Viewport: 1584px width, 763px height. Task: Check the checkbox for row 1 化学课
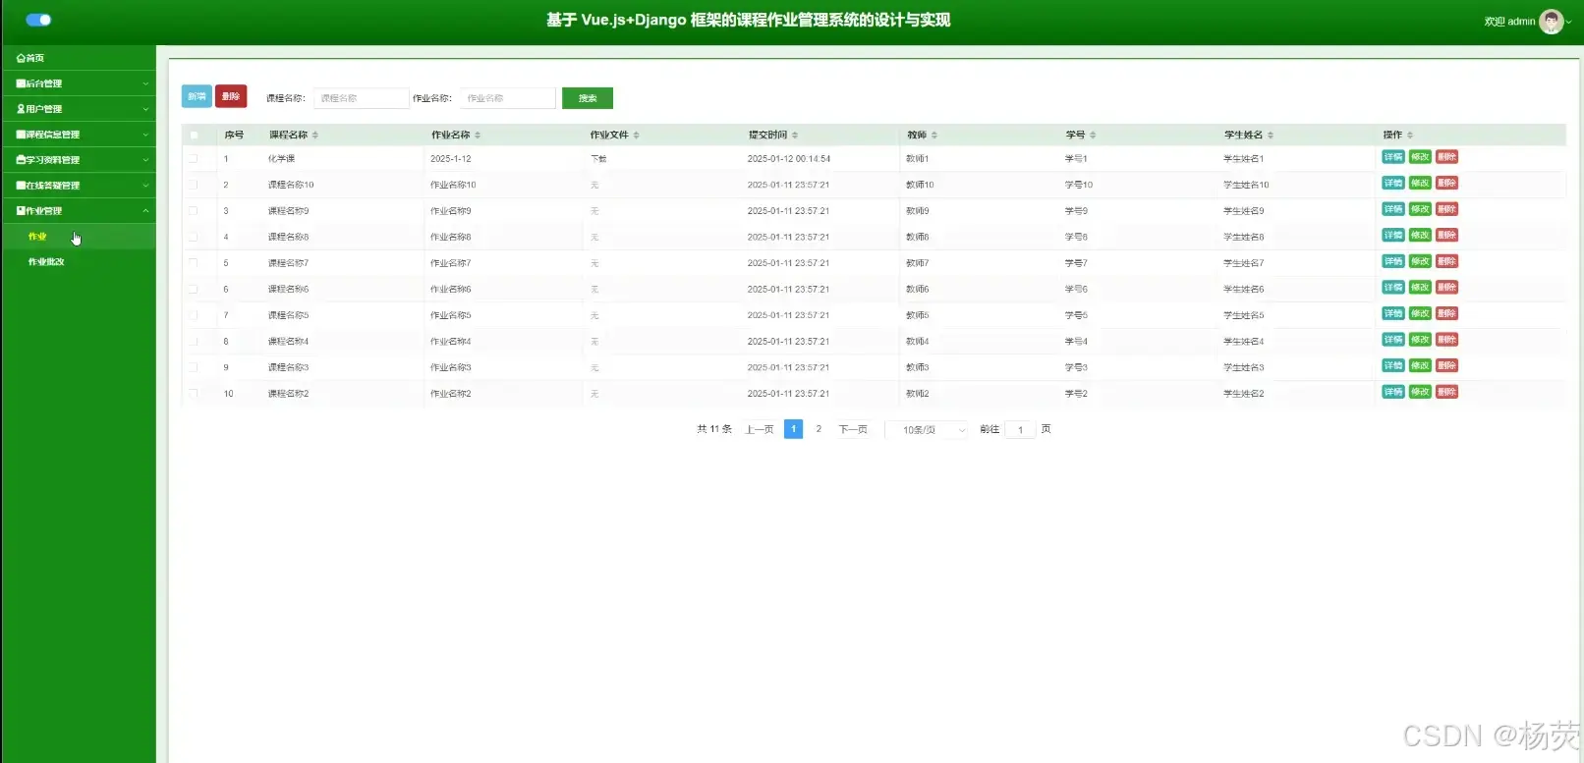pos(194,159)
